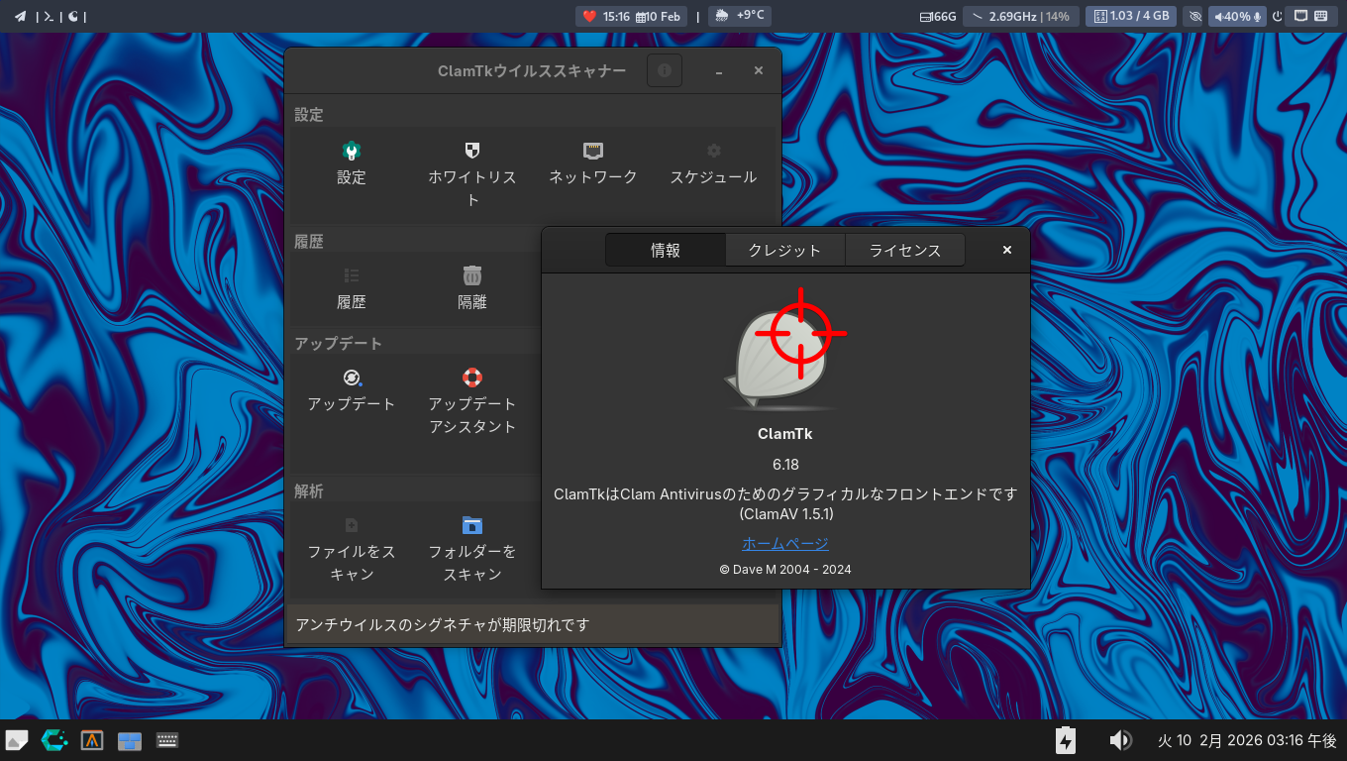The width and height of the screenshot is (1347, 761).
Task: Open the teal C app in bottom taskbar
Action: point(54,740)
